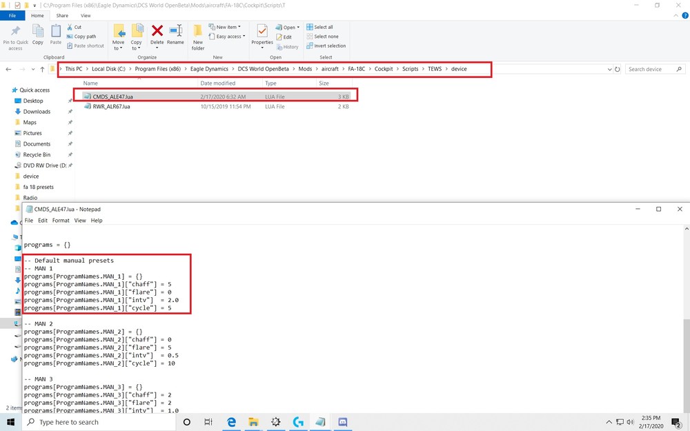The height and width of the screenshot is (431, 690).
Task: Click the taskbar search box
Action: pyautogui.click(x=99, y=422)
